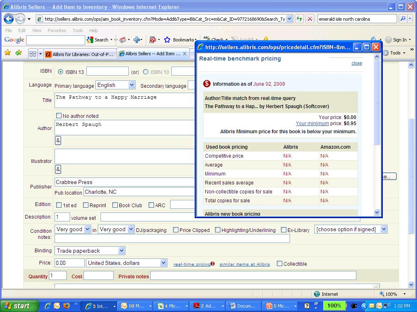Click the red dollar sign information icon
Screen dimensions: 417x312
(x=207, y=84)
